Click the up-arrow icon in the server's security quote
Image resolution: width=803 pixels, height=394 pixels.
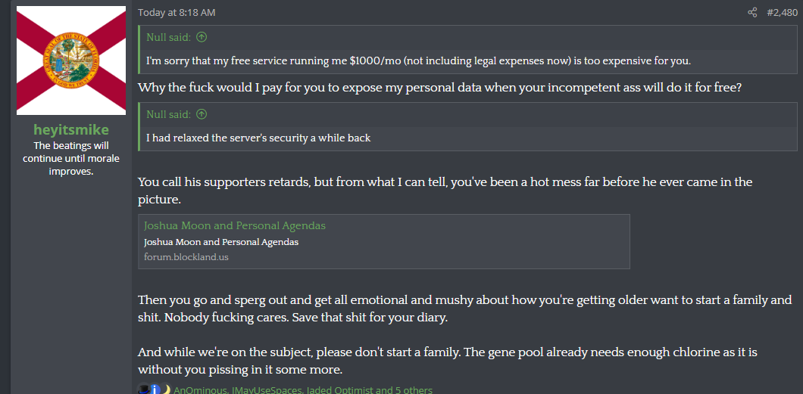click(x=202, y=115)
